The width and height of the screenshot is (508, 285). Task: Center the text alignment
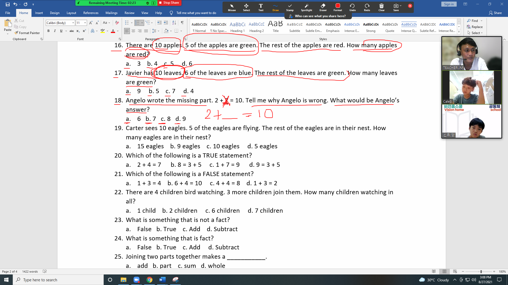pos(133,31)
